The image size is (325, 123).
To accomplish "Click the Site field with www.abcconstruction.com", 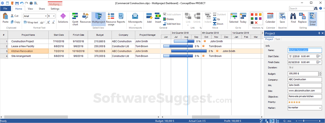I will [305, 91].
